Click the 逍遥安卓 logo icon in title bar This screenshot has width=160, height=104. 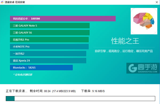[2, 2]
